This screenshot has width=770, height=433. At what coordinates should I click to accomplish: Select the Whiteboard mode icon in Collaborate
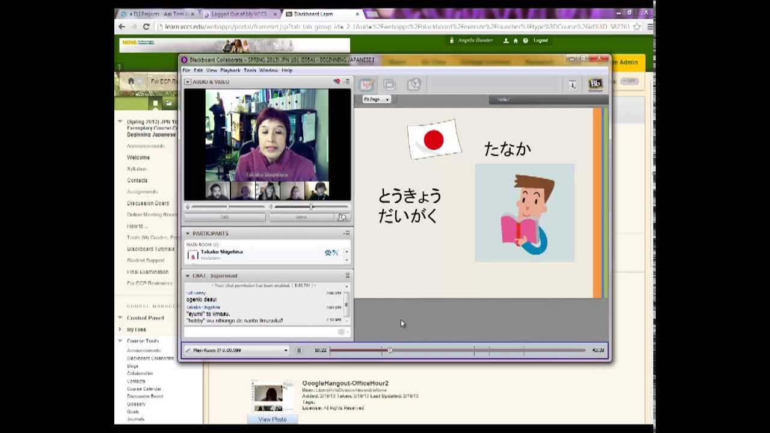point(366,85)
